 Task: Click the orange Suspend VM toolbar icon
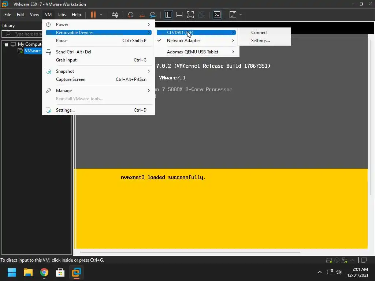click(x=93, y=15)
